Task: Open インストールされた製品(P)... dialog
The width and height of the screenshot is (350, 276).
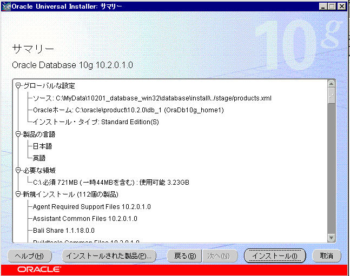Action: (109, 256)
